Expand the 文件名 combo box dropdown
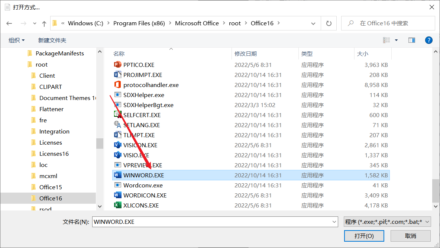This screenshot has width=440, height=248. point(334,222)
